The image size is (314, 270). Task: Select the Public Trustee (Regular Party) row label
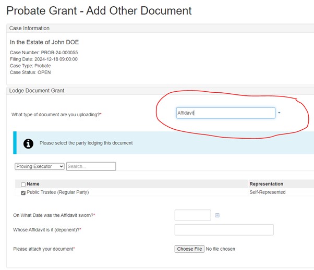(x=57, y=192)
